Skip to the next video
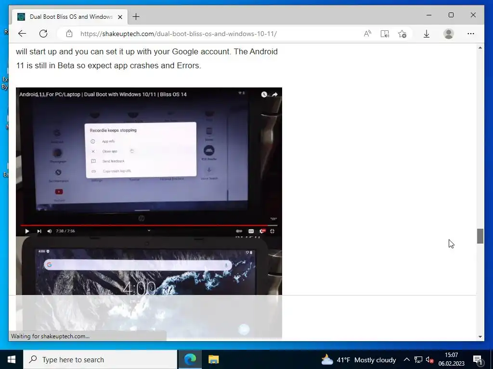493x369 pixels. click(39, 231)
